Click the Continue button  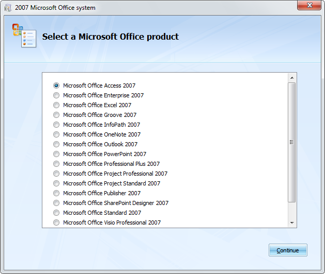tap(288, 250)
